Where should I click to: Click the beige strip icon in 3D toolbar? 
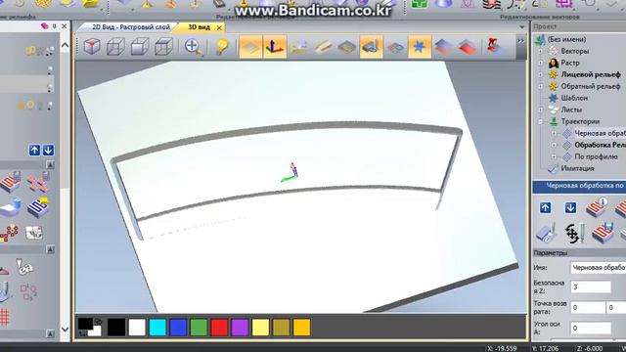coord(323,47)
